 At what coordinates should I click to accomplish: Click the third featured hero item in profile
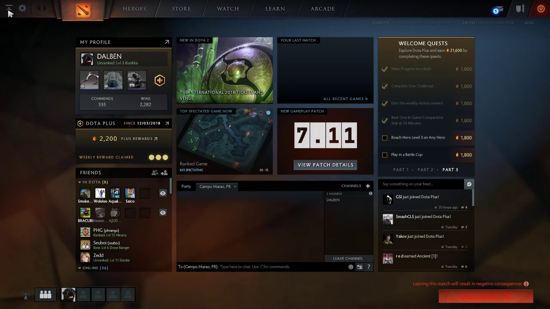137,80
